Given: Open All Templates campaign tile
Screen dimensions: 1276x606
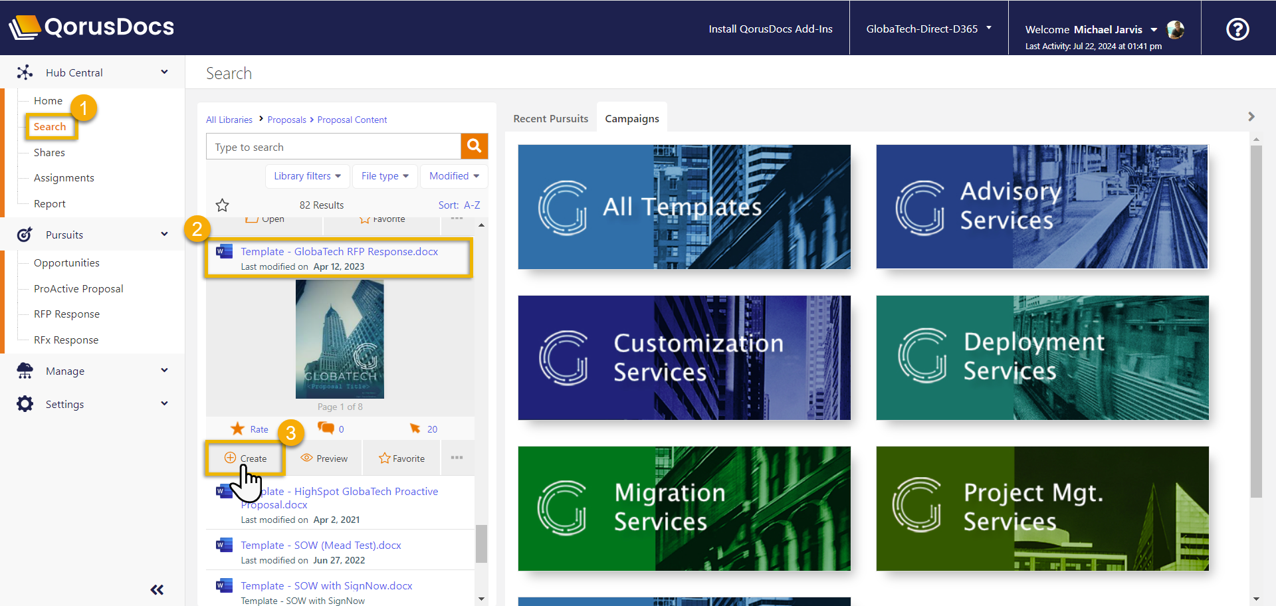Looking at the screenshot, I should (x=684, y=207).
